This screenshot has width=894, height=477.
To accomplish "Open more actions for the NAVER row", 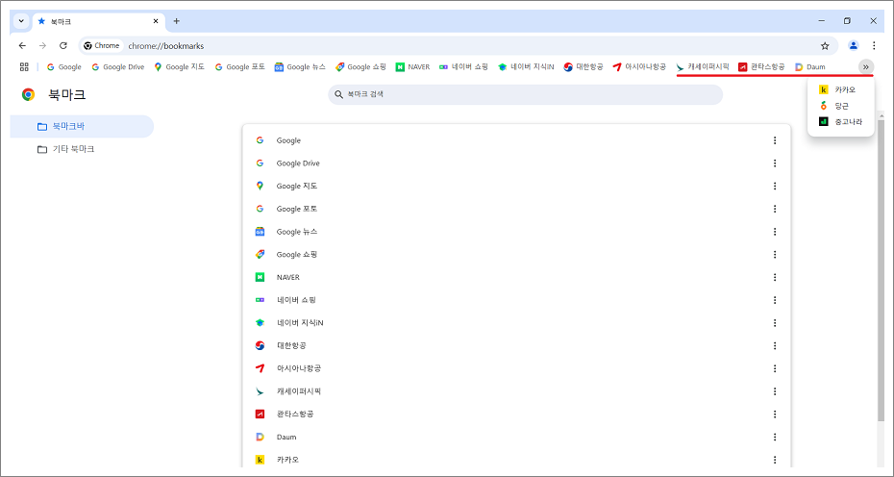I will (774, 277).
